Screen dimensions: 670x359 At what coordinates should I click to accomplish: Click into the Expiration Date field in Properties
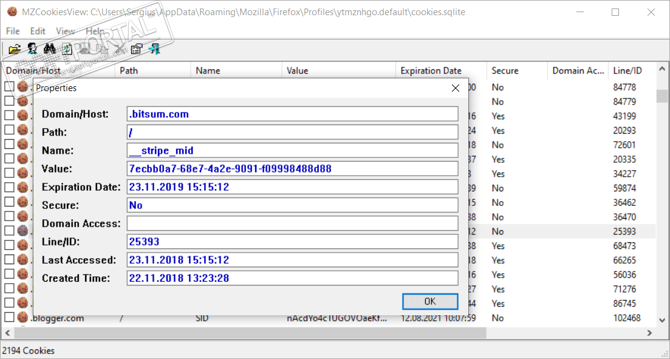click(x=292, y=186)
